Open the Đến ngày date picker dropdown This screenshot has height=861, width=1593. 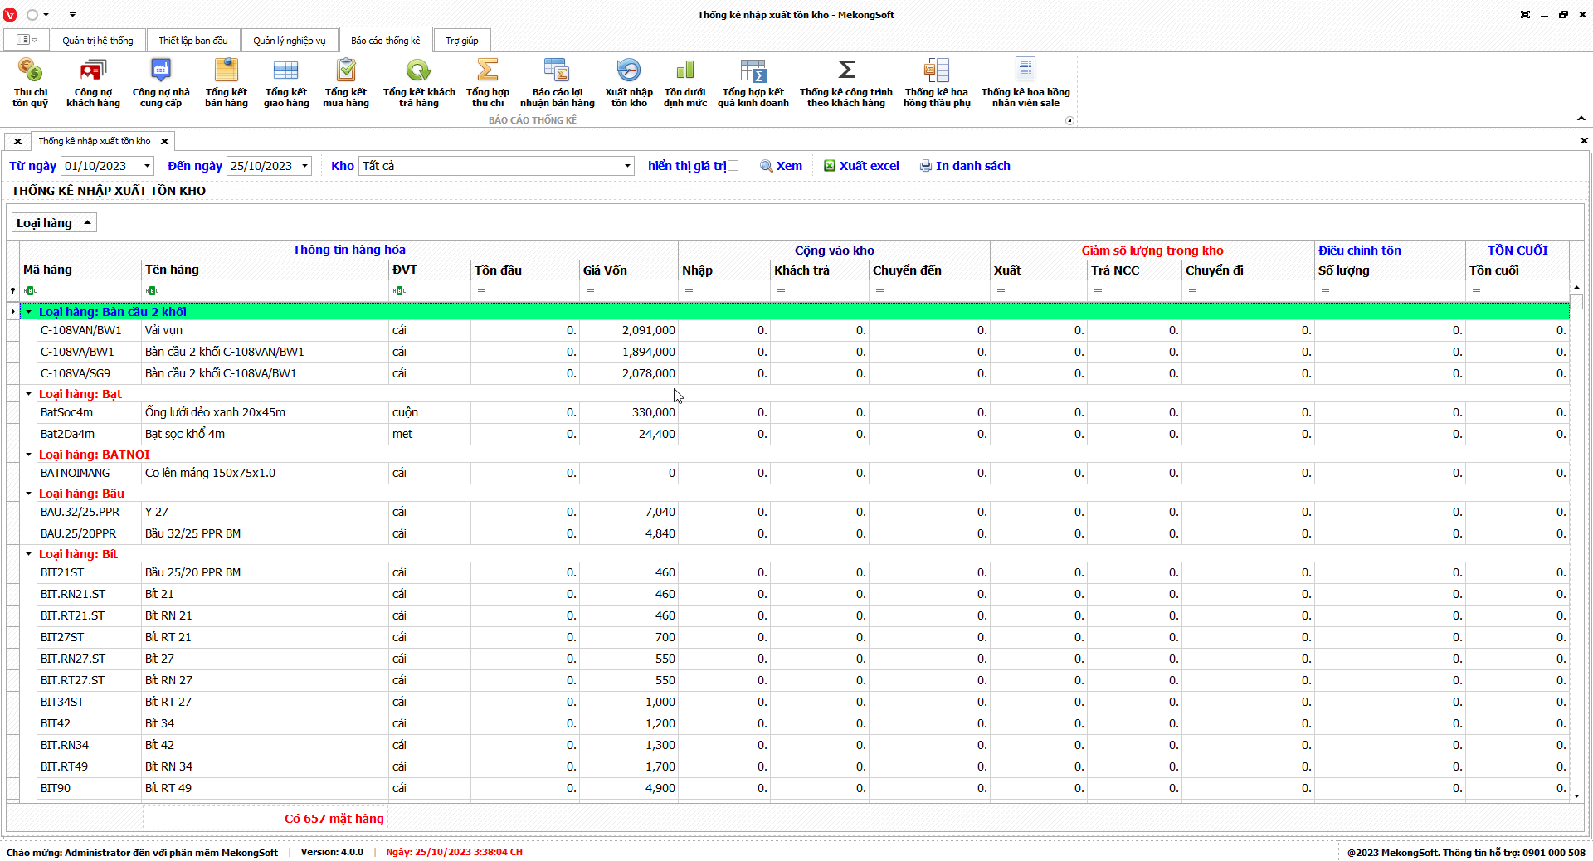pyautogui.click(x=304, y=166)
